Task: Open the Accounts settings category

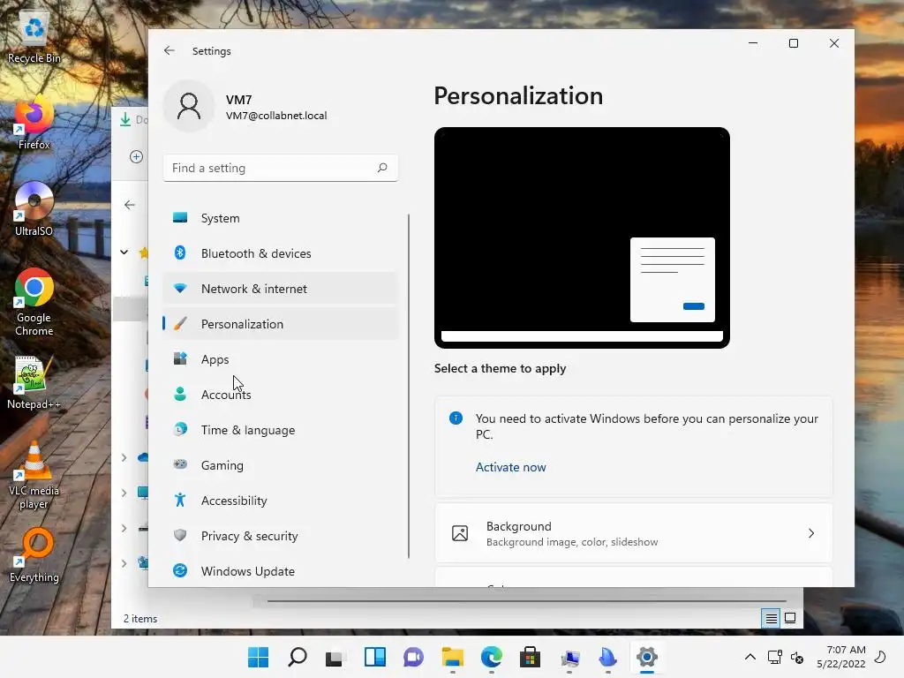Action: click(x=280, y=395)
